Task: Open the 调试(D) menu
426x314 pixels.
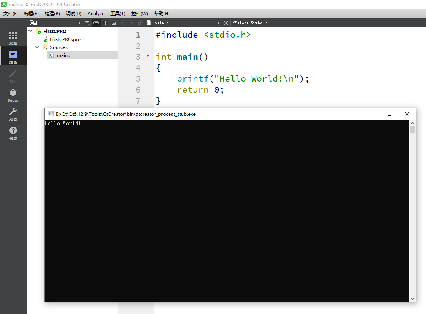Action: pyautogui.click(x=74, y=14)
